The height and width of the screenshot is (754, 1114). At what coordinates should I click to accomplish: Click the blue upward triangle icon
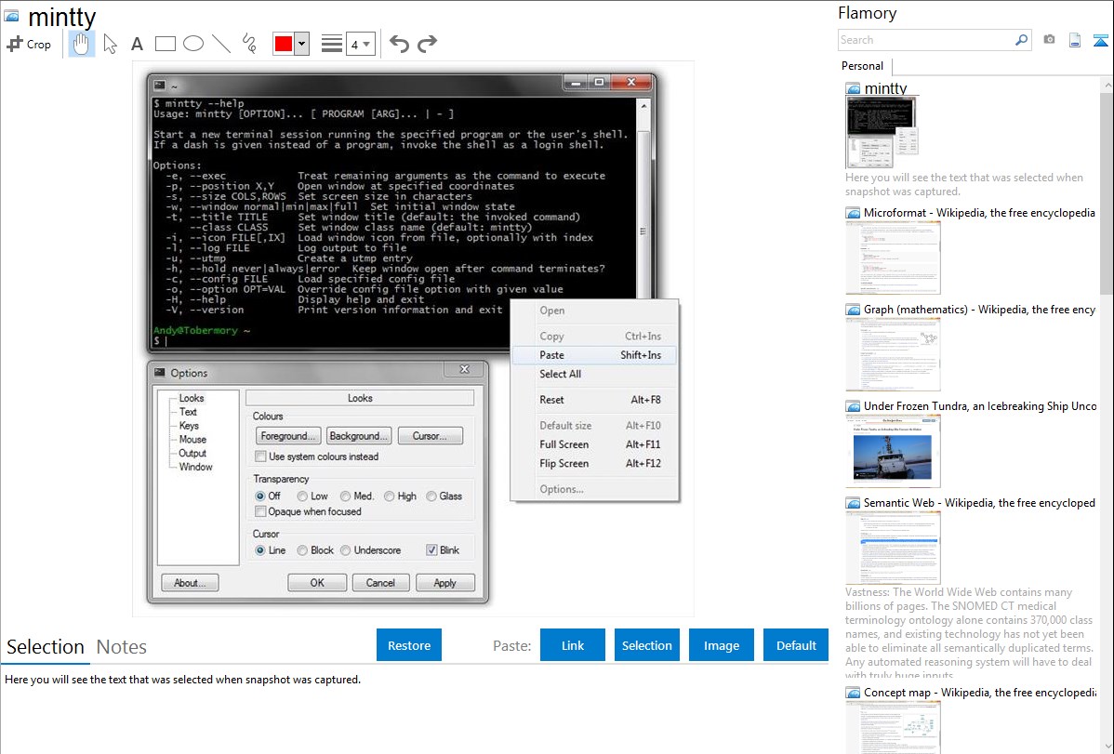tap(1100, 41)
